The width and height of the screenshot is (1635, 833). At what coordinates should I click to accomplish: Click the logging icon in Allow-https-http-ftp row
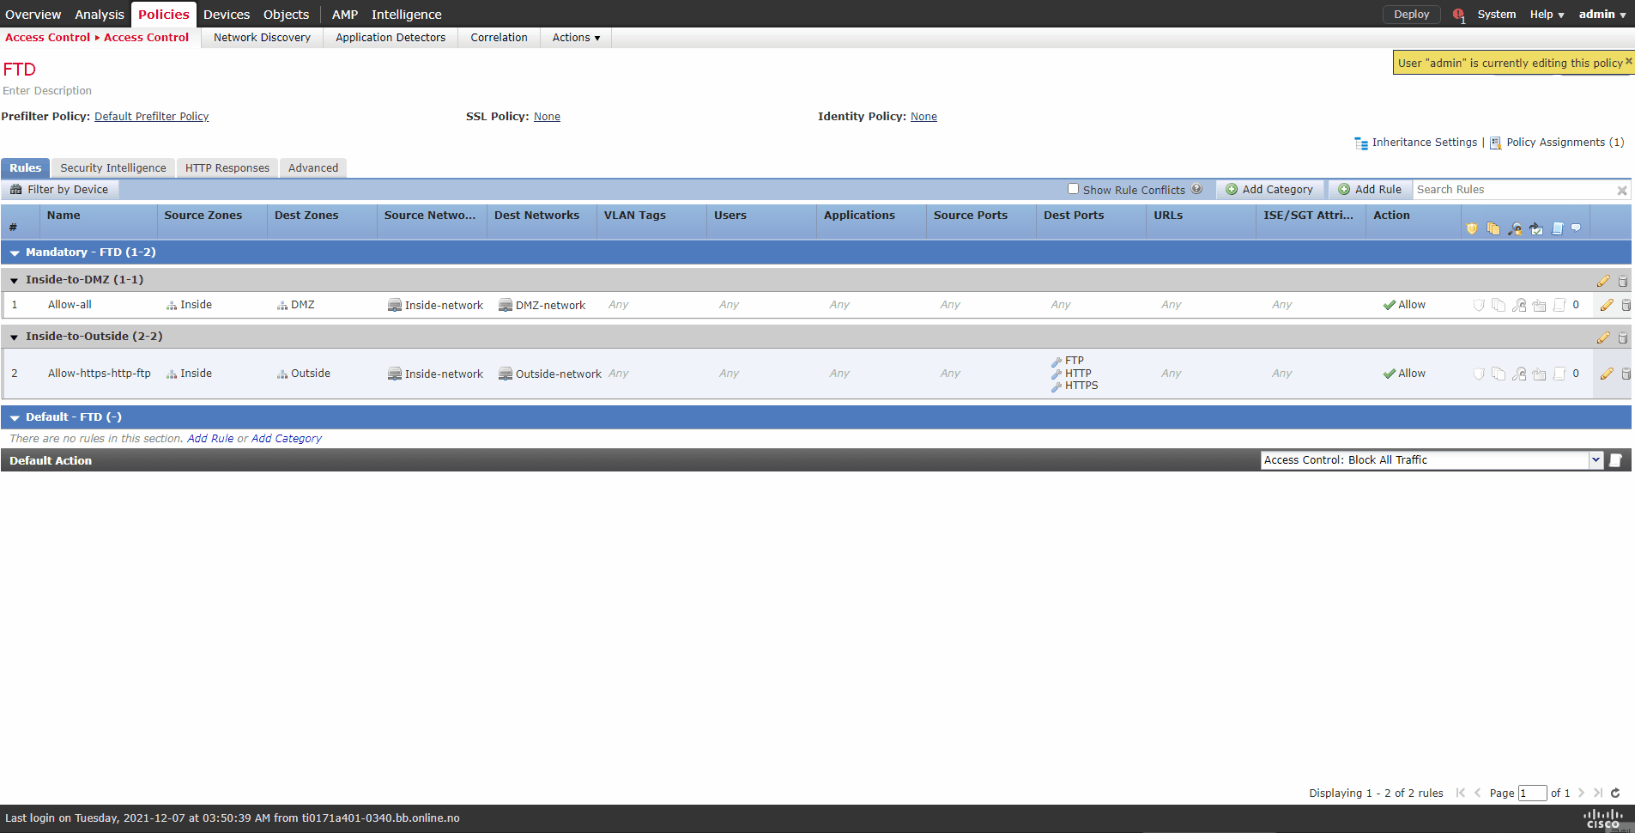coord(1559,374)
